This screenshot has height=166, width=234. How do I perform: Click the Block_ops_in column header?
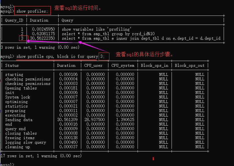coord(155,66)
